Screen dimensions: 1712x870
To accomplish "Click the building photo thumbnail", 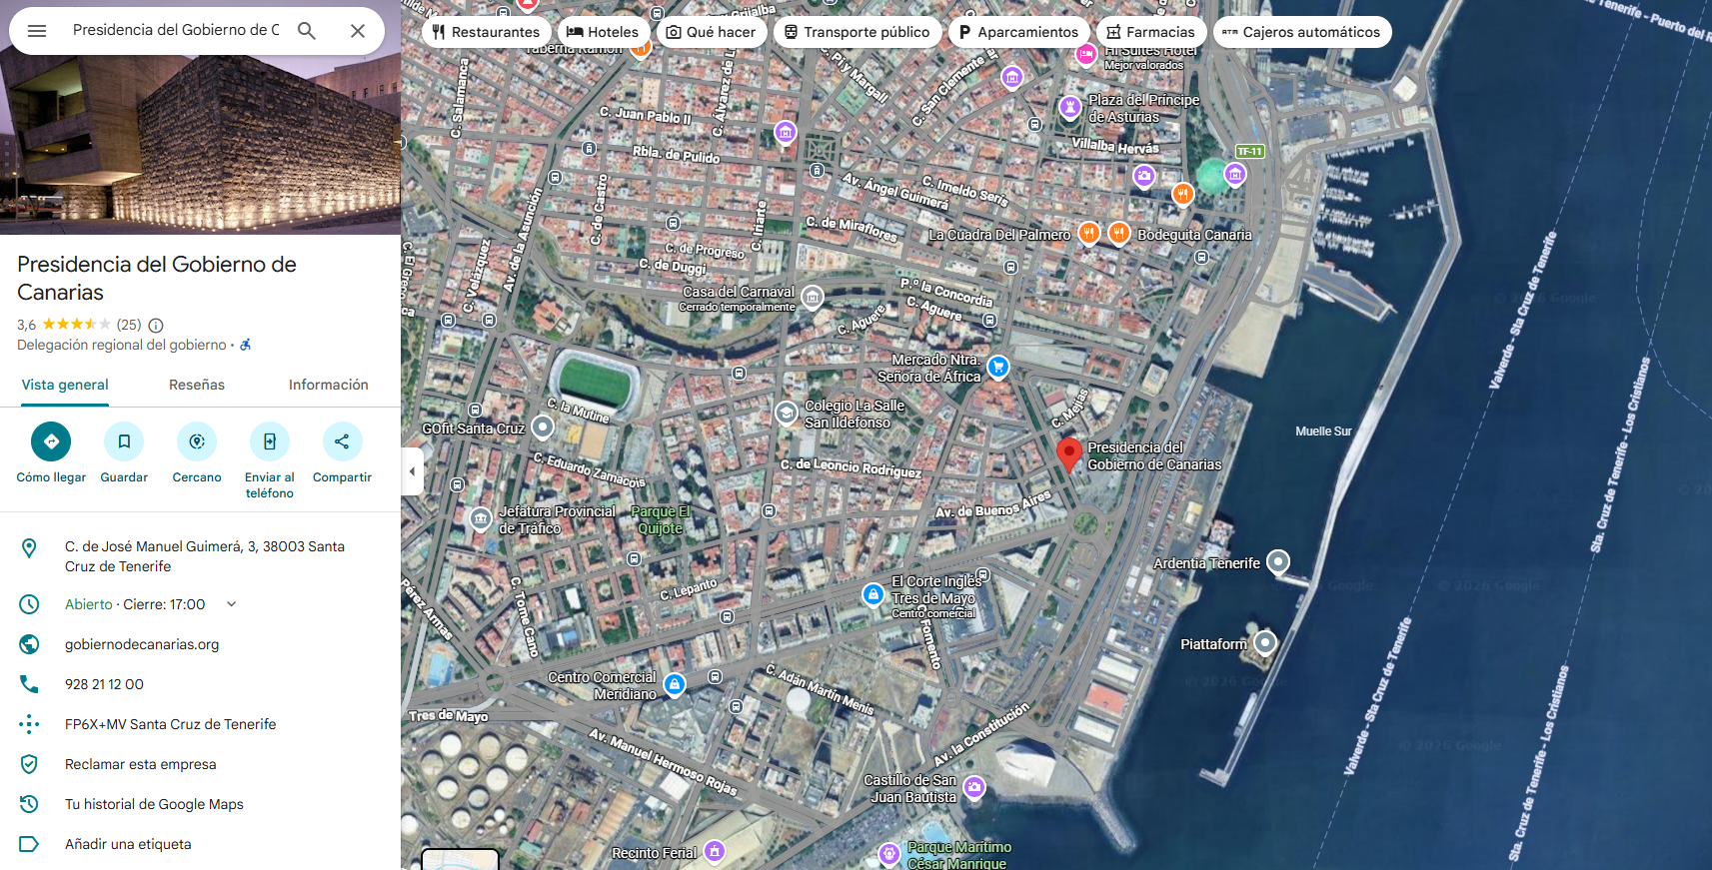I will 200,130.
